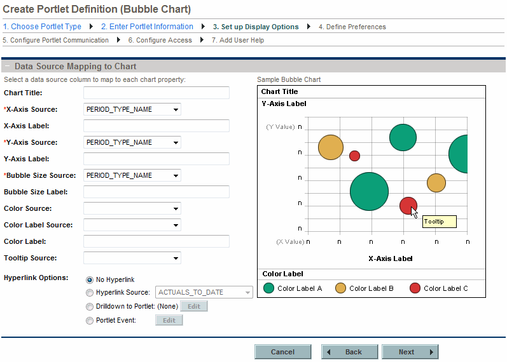Click the red Color Label C swatch
The height and width of the screenshot is (362, 507).
[x=415, y=288]
